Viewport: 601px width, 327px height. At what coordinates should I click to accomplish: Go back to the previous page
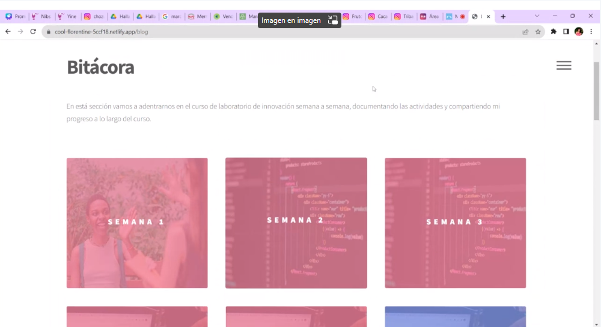point(8,32)
